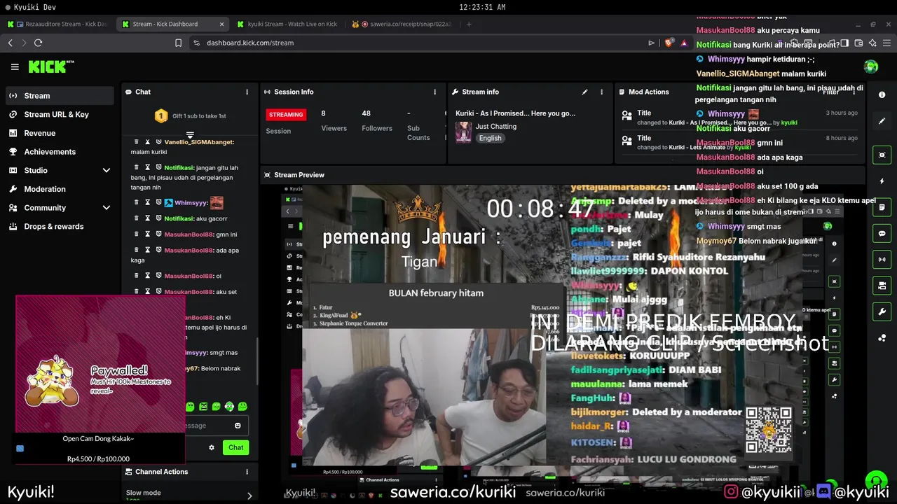The image size is (897, 504).
Task: Open the Stream info options menu
Action: pos(601,92)
